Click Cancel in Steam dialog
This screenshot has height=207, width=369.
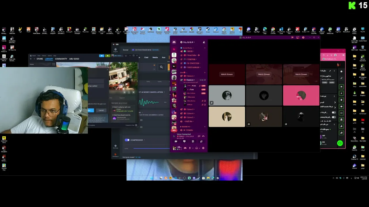tap(101, 110)
